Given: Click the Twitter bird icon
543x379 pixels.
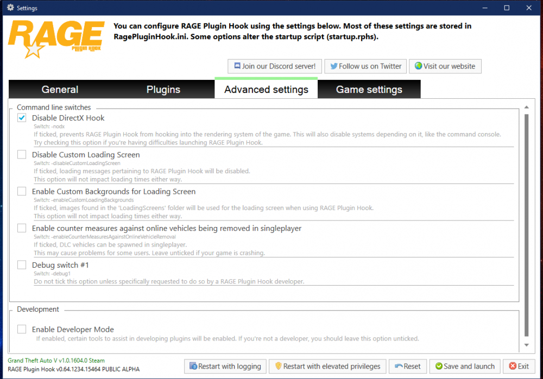Looking at the screenshot, I should 333,66.
